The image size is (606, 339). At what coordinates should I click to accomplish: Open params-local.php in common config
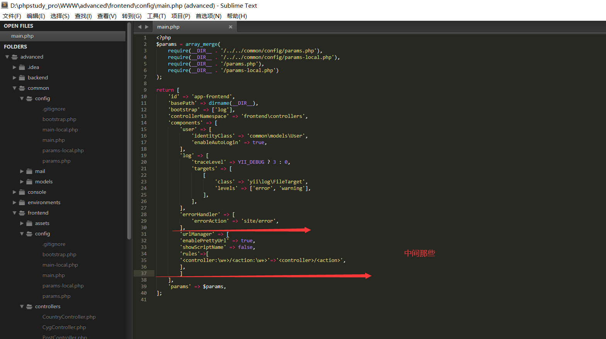coord(63,150)
